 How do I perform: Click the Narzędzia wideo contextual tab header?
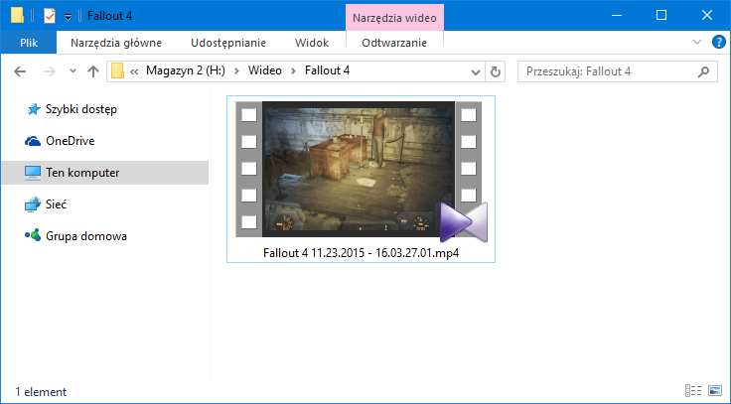tap(394, 18)
